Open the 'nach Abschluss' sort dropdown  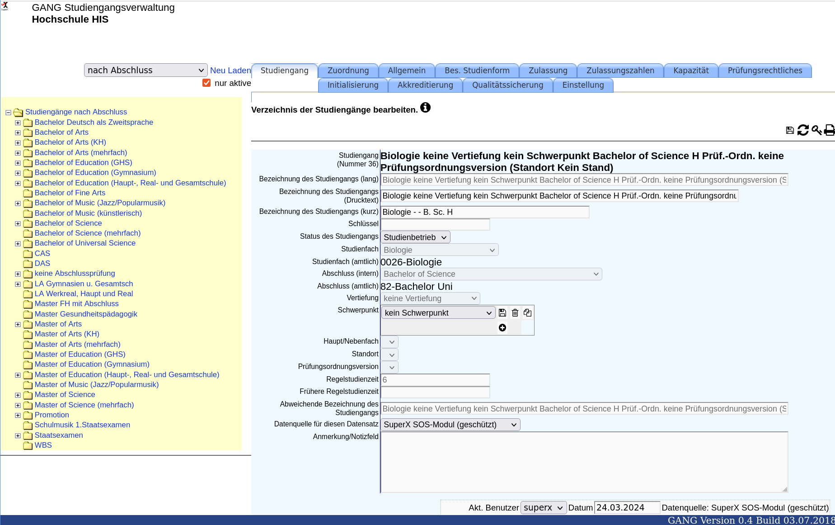(x=145, y=70)
